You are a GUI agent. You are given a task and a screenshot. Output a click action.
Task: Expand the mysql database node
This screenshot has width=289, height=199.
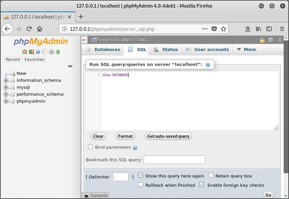pyautogui.click(x=6, y=88)
